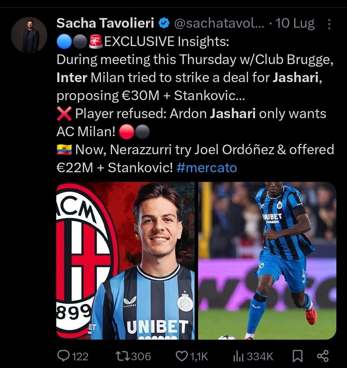Repost the tweet with retweet icon
This screenshot has height=368, width=347.
tap(123, 356)
